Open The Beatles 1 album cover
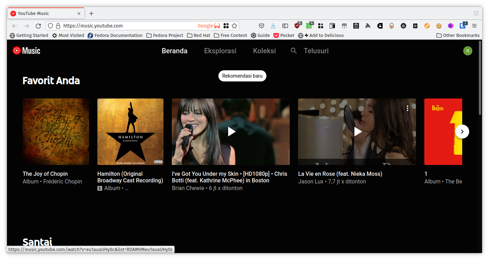This screenshot has width=489, height=260. (443, 132)
